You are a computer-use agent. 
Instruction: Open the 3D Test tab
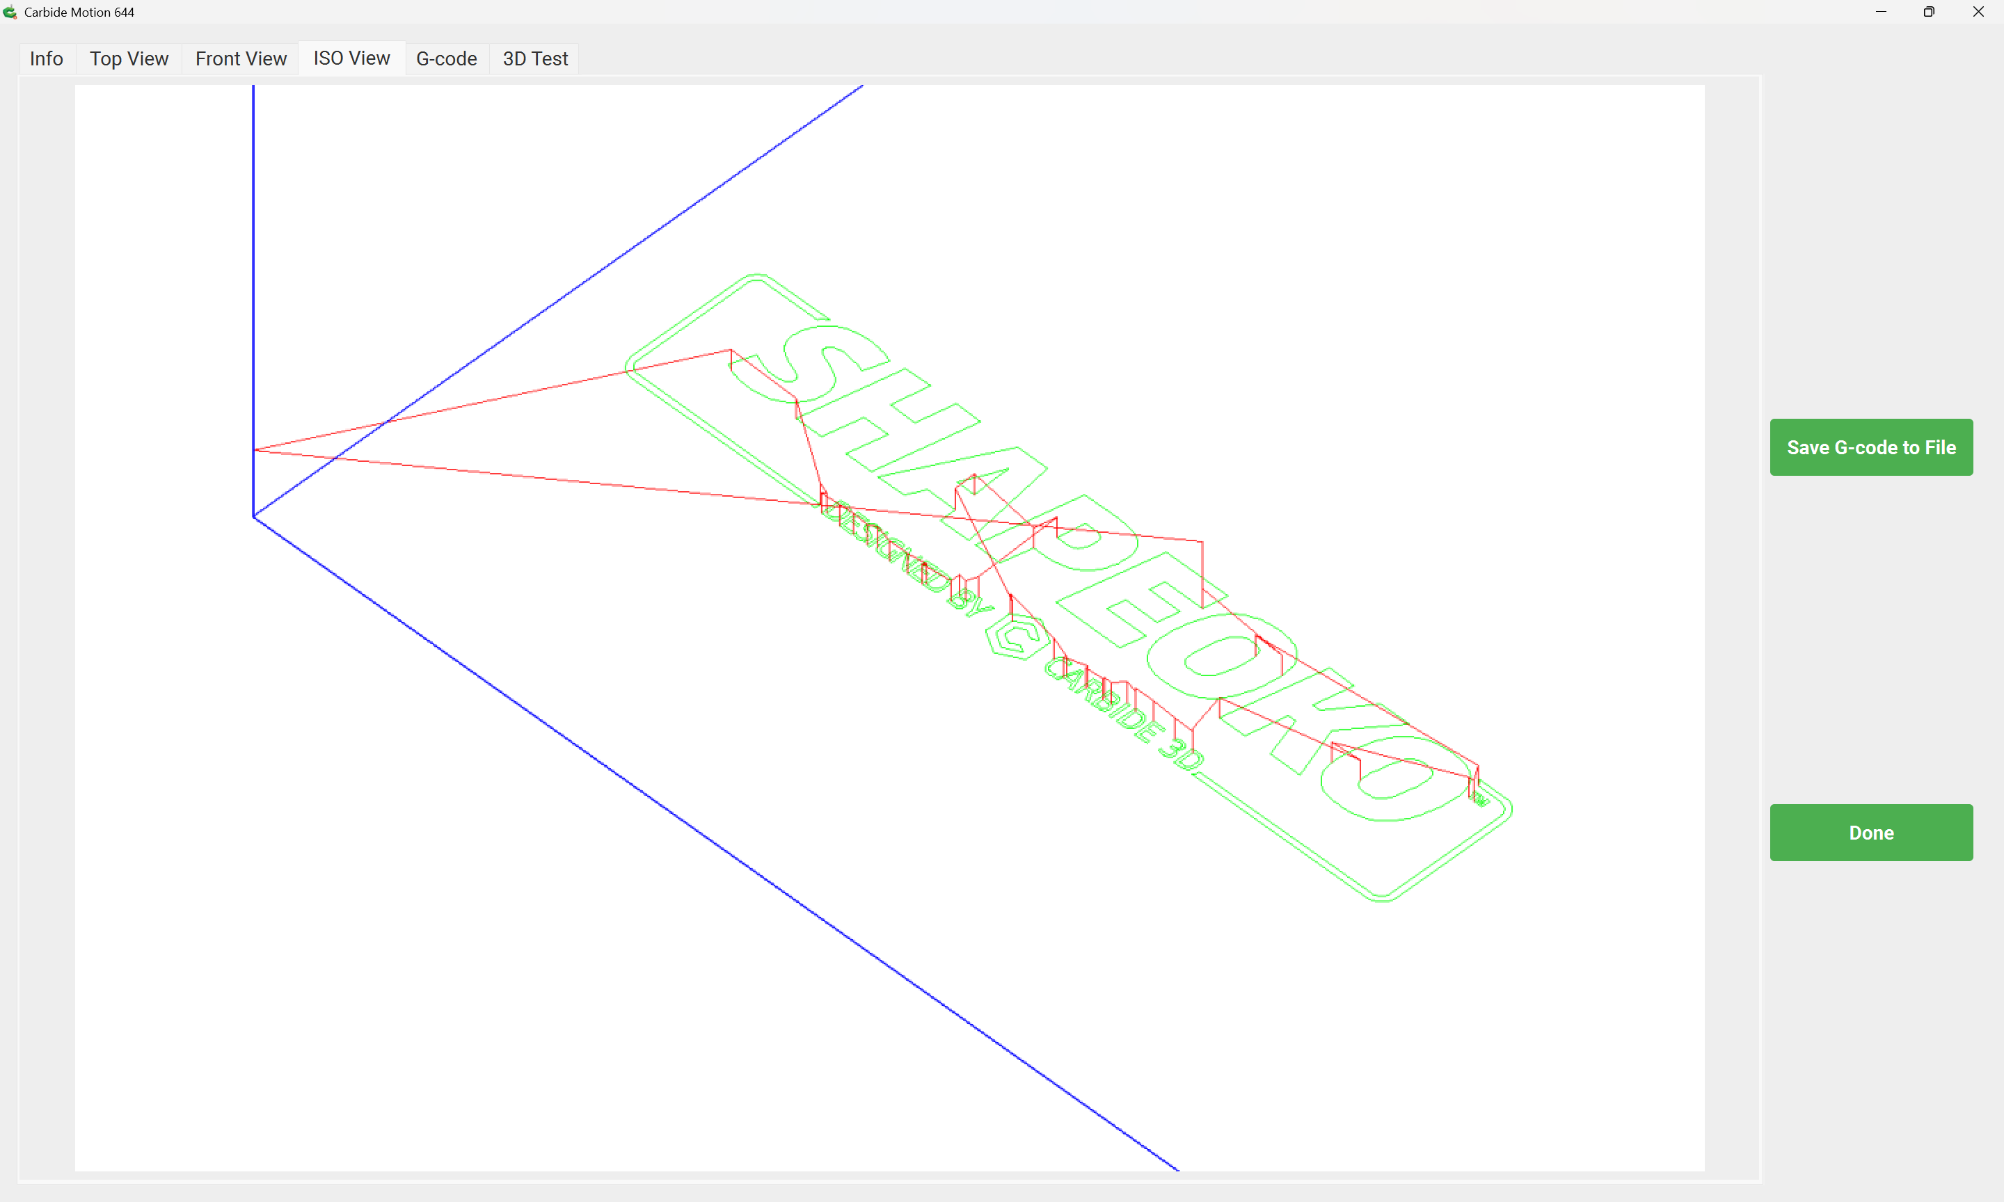tap(534, 58)
